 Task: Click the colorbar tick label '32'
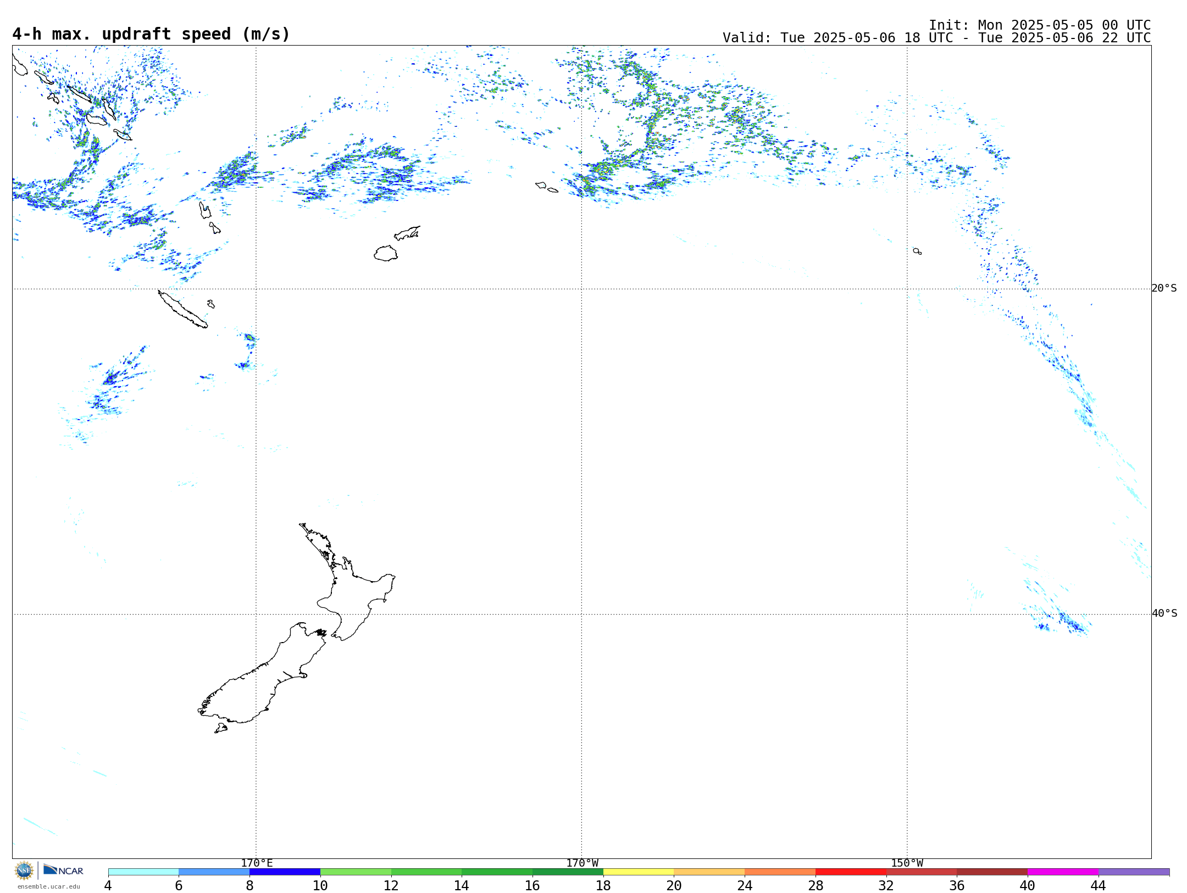886,885
